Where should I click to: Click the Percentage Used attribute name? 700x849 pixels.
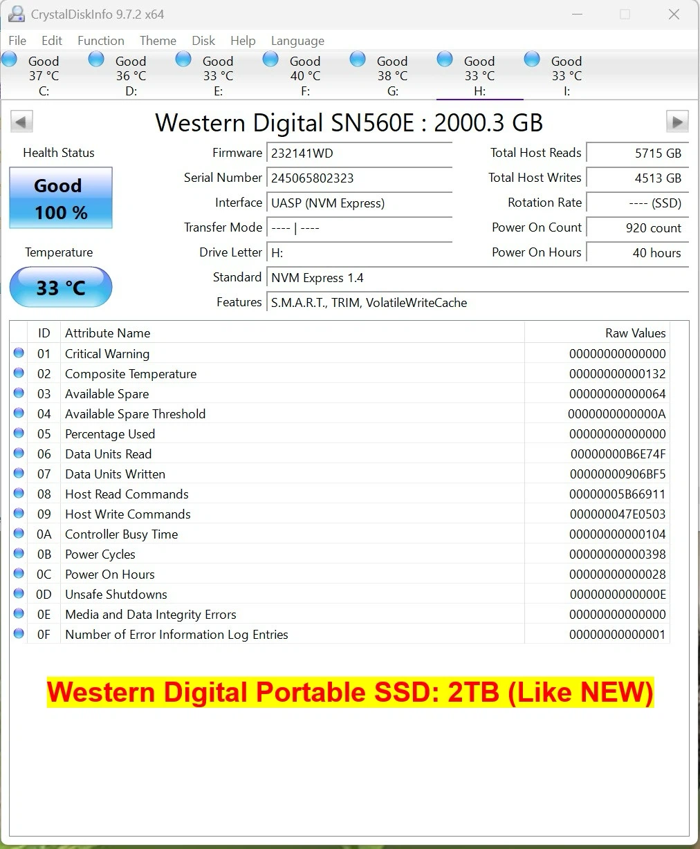tap(110, 433)
